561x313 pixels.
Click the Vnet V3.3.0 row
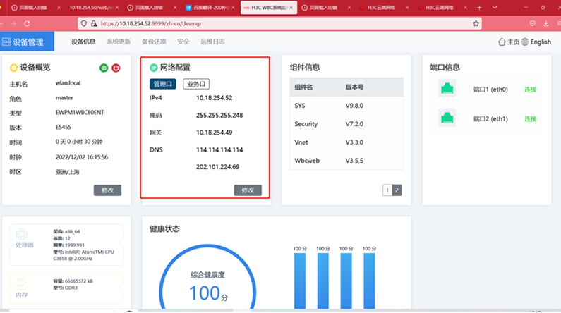[346, 142]
